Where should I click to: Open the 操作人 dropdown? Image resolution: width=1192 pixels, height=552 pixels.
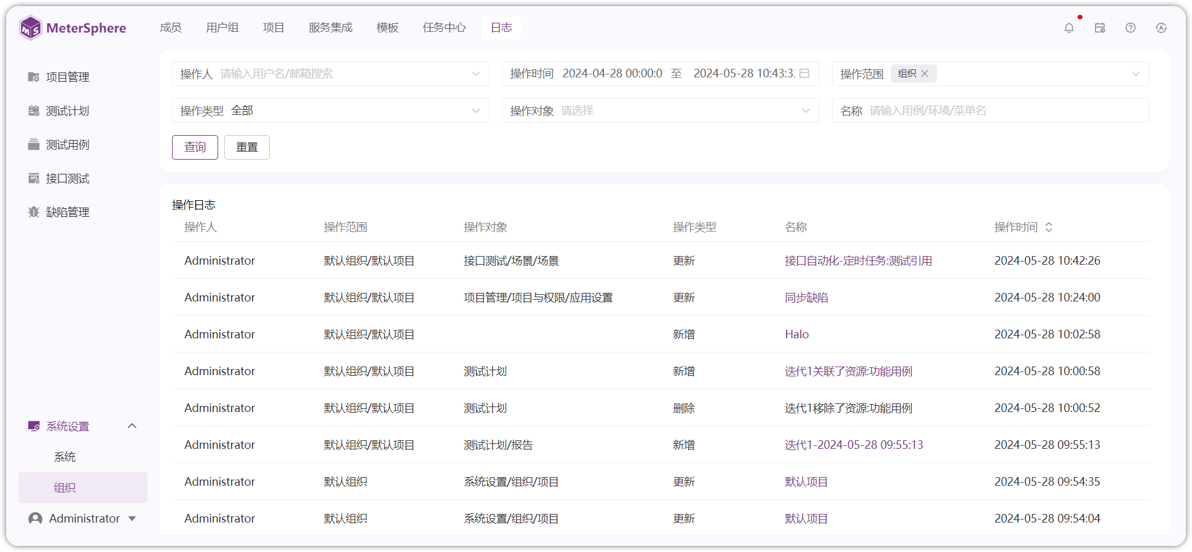point(331,74)
